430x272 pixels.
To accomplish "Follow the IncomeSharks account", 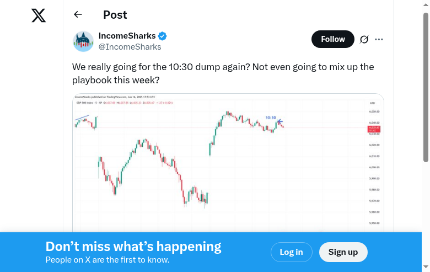I will 333,39.
